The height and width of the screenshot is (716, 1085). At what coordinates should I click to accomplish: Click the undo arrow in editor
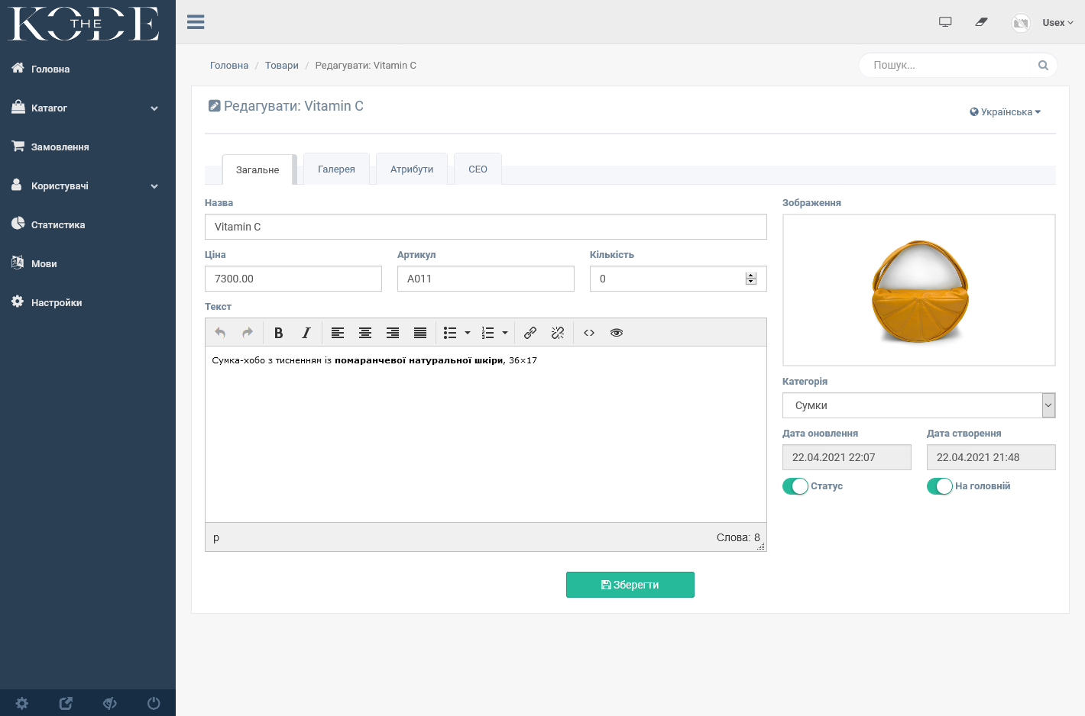[220, 333]
